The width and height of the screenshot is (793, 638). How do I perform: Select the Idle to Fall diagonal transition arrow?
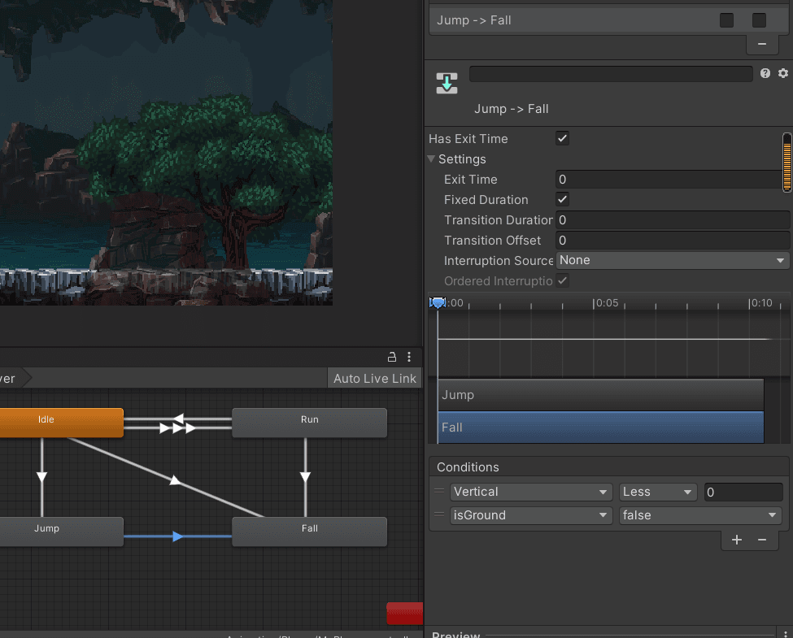coord(175,480)
